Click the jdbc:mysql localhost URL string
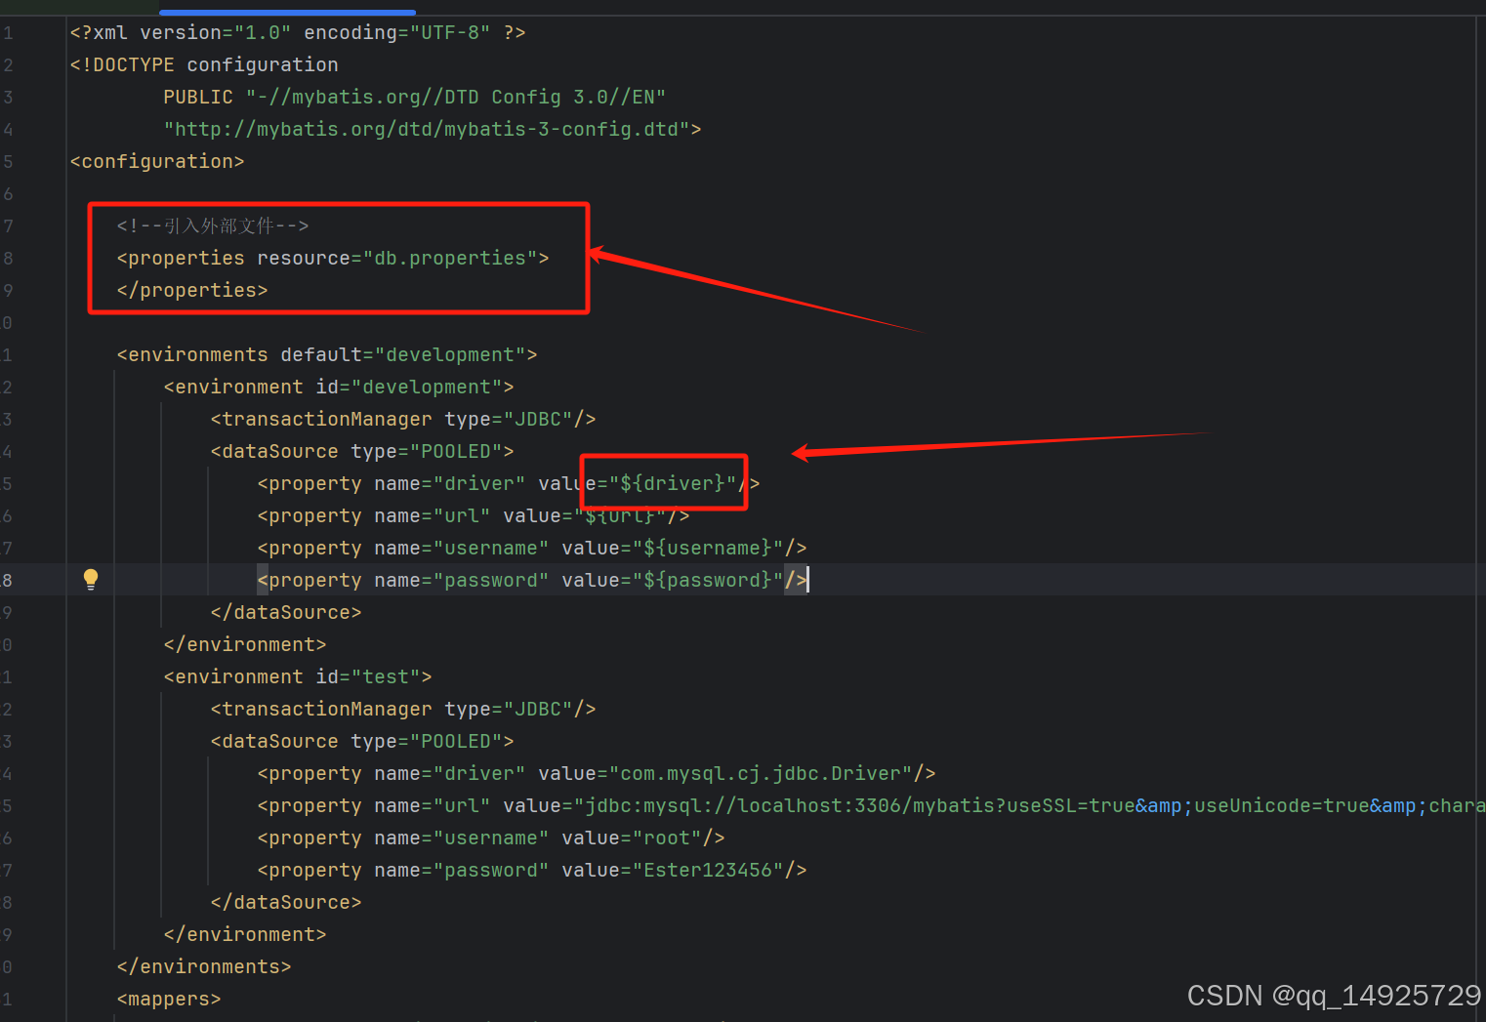The image size is (1486, 1022). coord(781,804)
